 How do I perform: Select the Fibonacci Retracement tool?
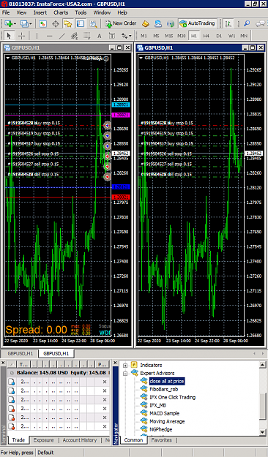click(86, 36)
